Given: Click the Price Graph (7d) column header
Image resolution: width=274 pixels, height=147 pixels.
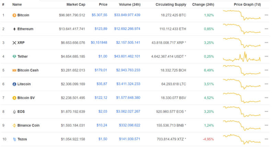Looking at the screenshot, I should tap(247, 4).
